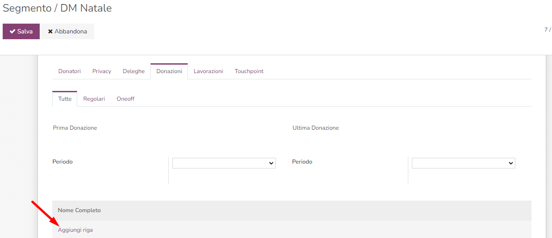Image resolution: width=552 pixels, height=238 pixels.
Task: Click the Ultima Donazione label
Action: pyautogui.click(x=315, y=128)
